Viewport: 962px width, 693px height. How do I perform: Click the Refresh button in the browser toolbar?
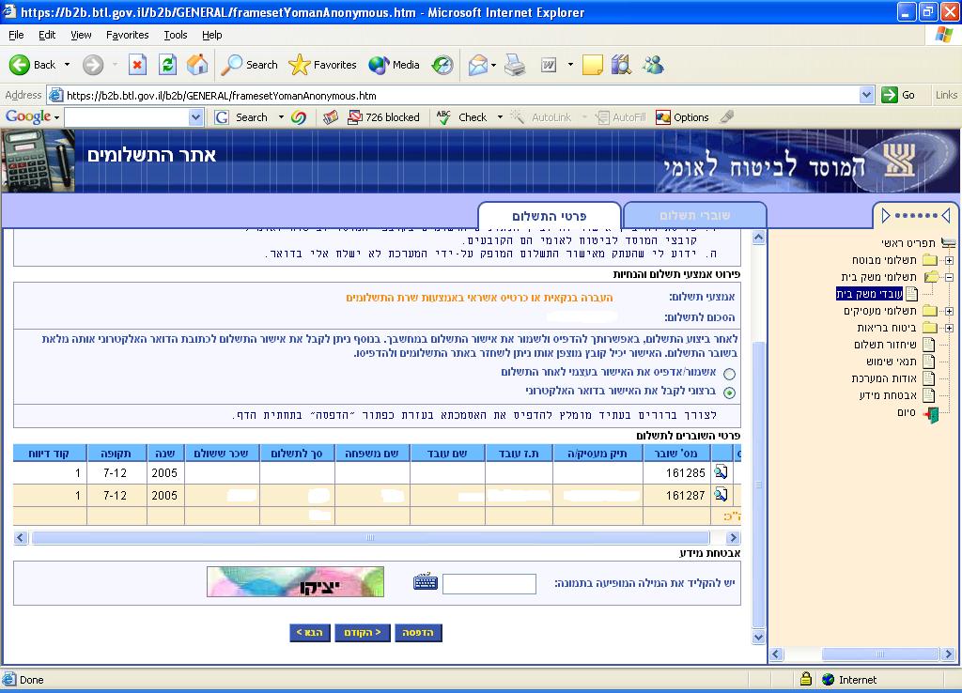click(167, 65)
